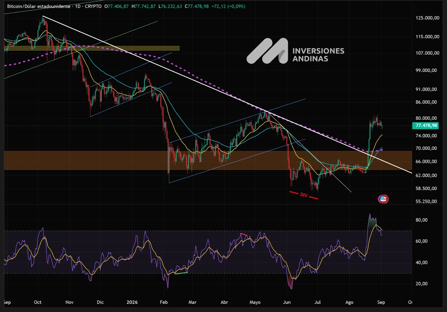Click the Ago label on time axis
Screen dimensions: 447x312
(x=349, y=302)
